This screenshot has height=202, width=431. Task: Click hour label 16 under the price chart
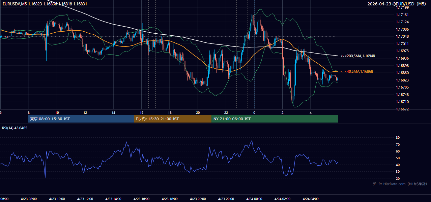pyautogui.click(x=142, y=112)
